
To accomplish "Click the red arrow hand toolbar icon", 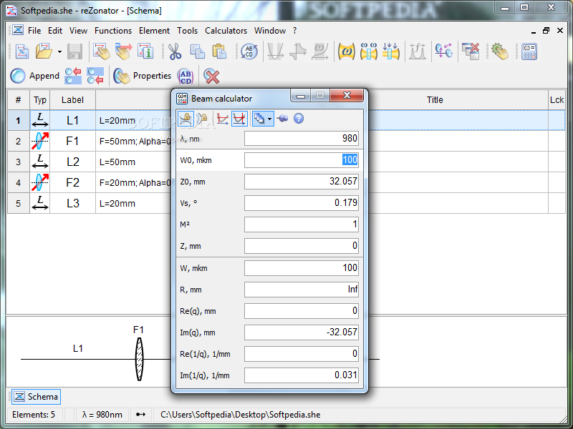I will pyautogui.click(x=123, y=51).
